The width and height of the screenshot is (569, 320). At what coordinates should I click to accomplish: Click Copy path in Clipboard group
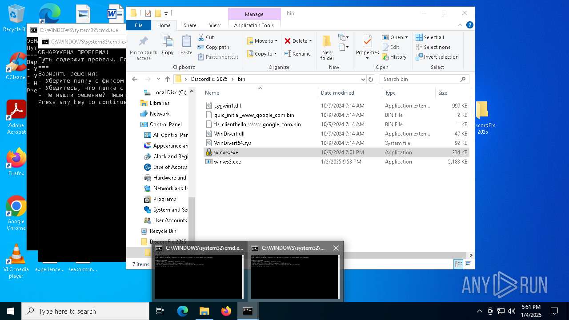click(x=213, y=47)
